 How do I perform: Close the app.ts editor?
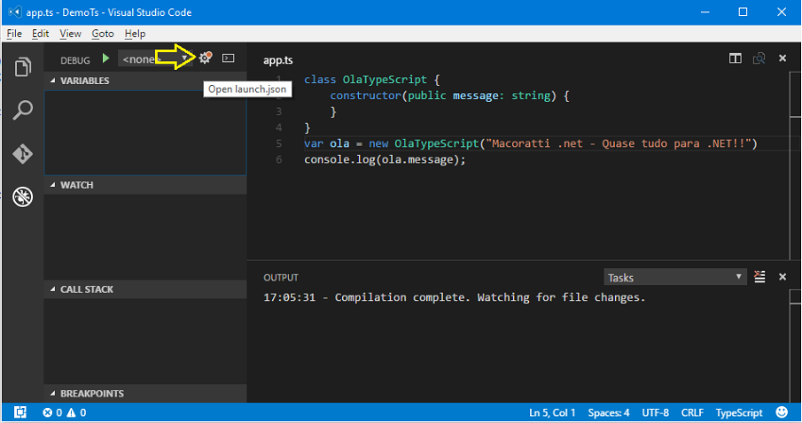(x=782, y=58)
